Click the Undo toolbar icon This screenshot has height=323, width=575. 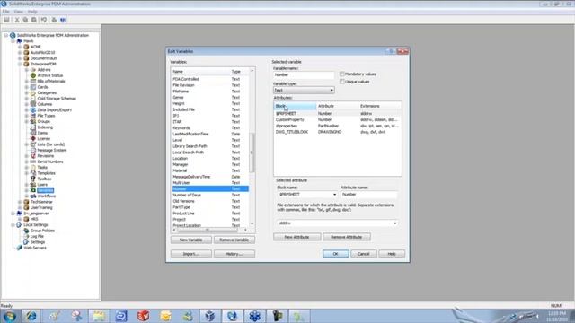[44, 20]
